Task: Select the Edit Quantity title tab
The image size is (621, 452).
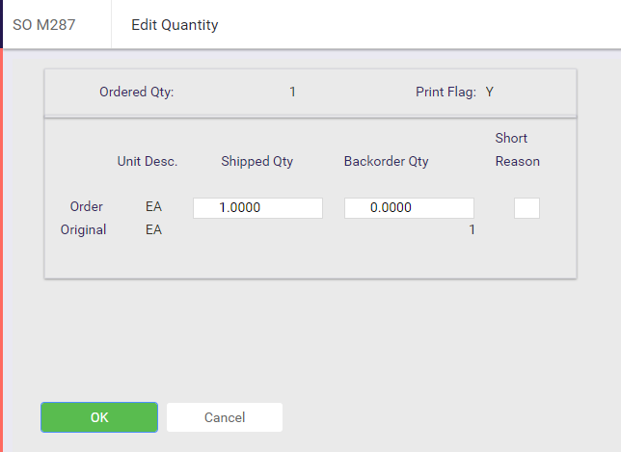Action: coord(175,24)
